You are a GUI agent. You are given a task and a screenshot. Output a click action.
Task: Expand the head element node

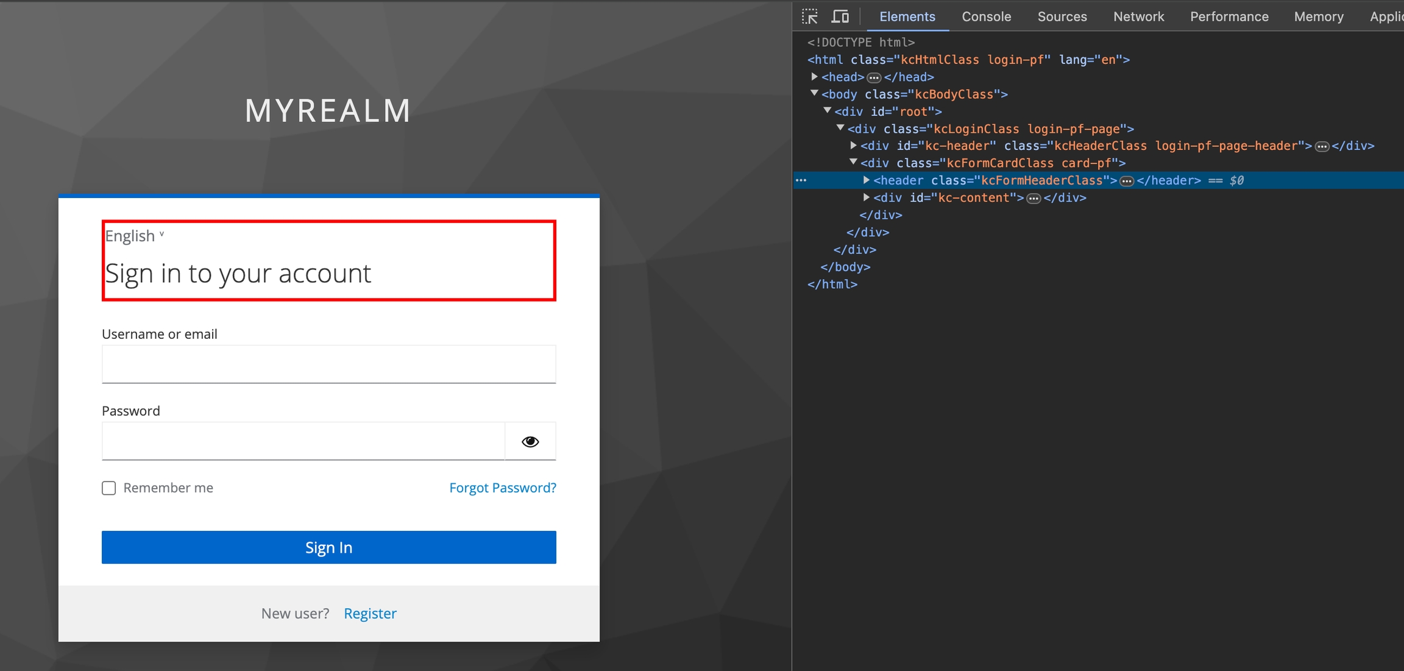coord(814,77)
